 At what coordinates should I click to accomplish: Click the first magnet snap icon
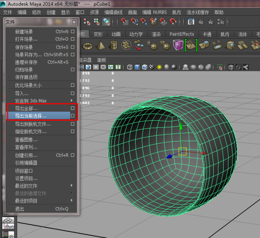[125, 21]
